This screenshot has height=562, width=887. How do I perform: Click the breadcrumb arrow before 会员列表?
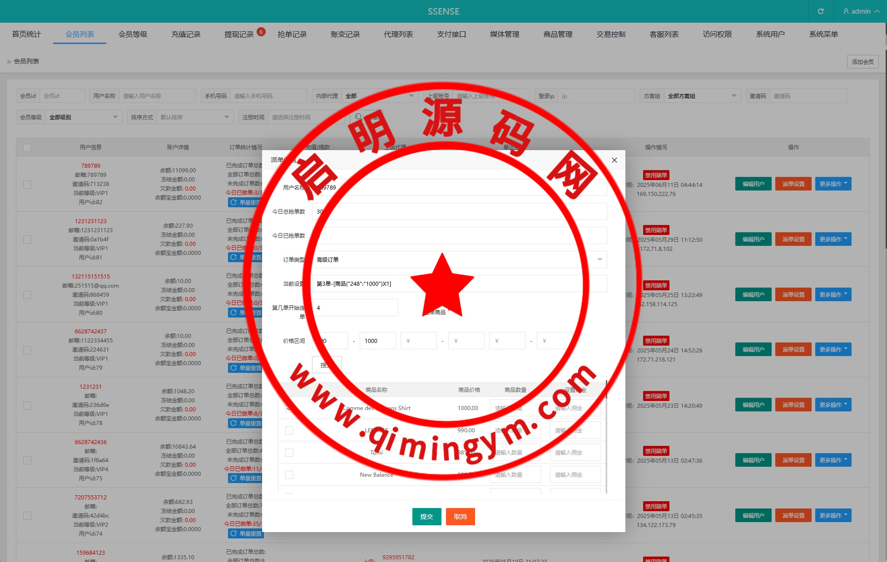tap(9, 61)
